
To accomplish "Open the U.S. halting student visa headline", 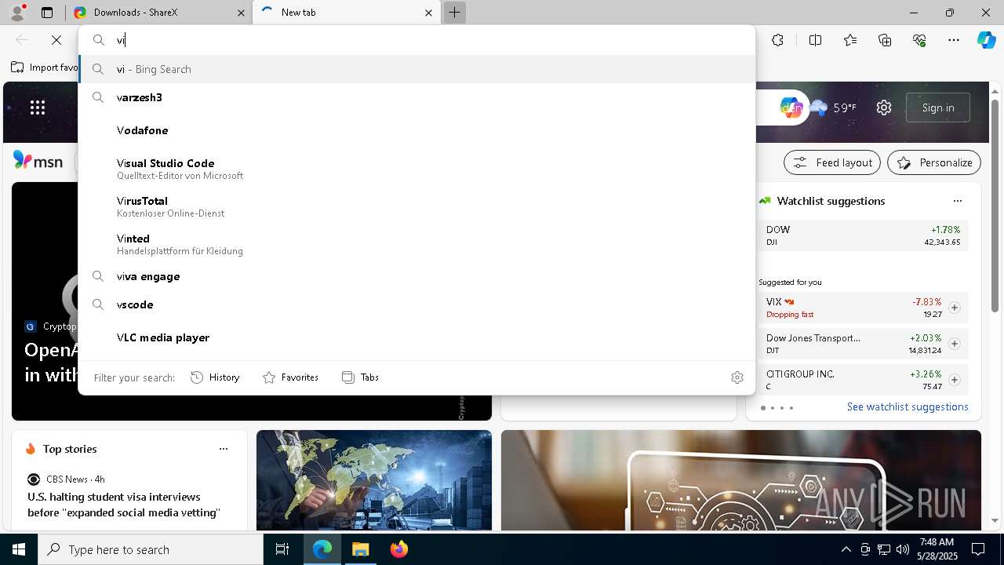I will (x=124, y=505).
